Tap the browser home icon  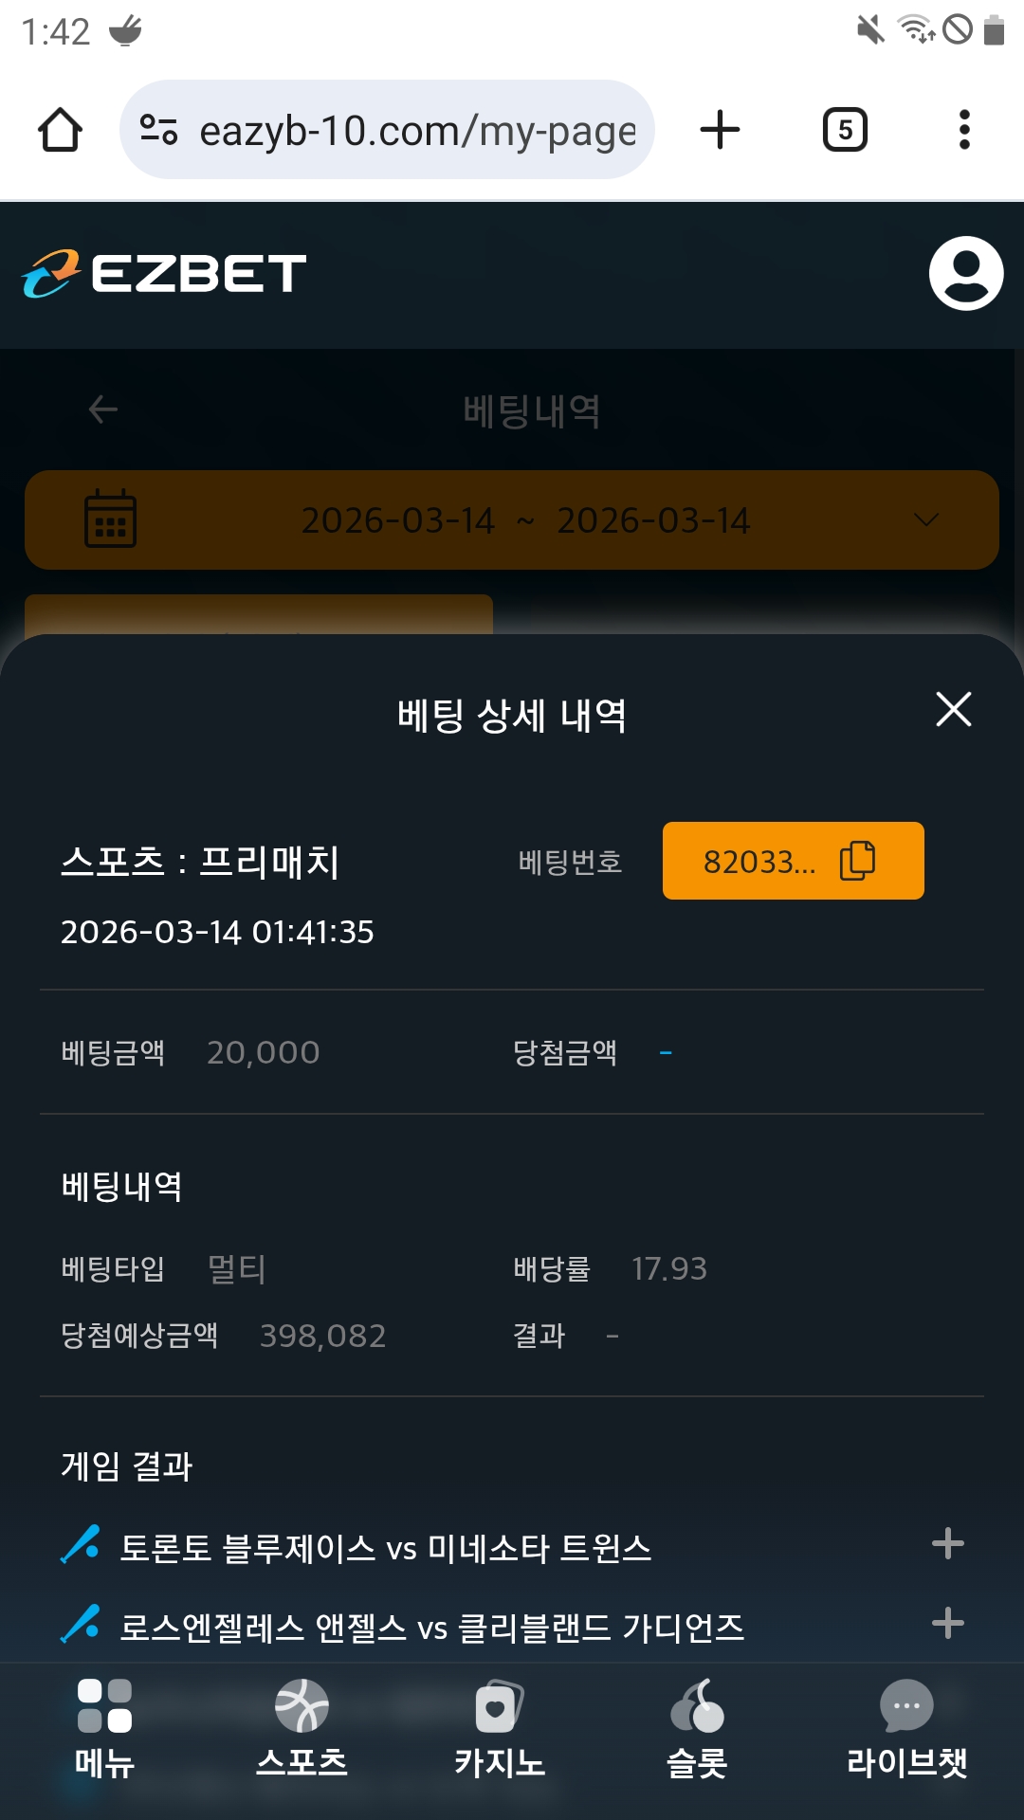click(60, 130)
